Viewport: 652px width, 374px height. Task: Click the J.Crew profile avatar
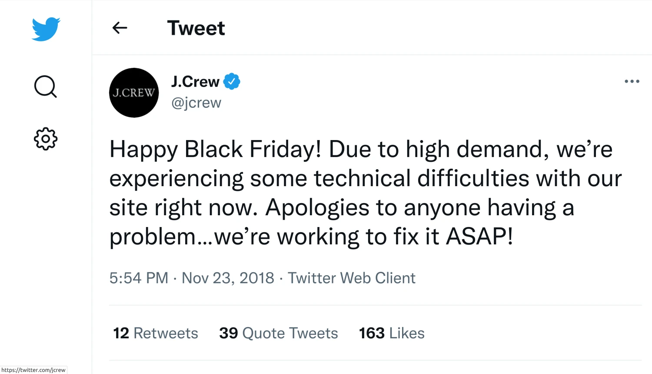click(134, 93)
